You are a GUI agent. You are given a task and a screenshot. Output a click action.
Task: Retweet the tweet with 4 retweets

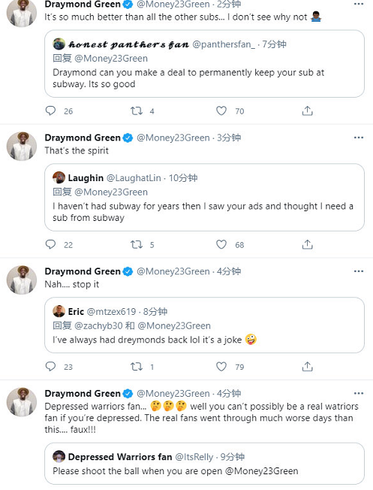coord(137,110)
